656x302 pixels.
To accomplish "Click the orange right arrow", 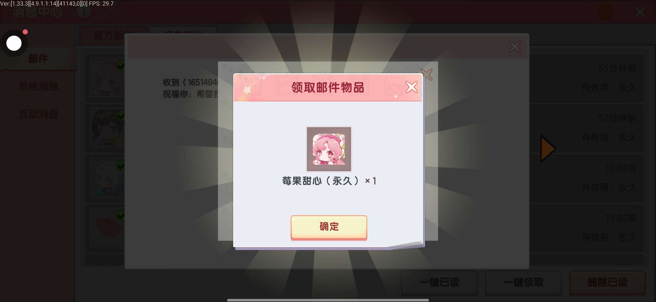I will click(548, 149).
